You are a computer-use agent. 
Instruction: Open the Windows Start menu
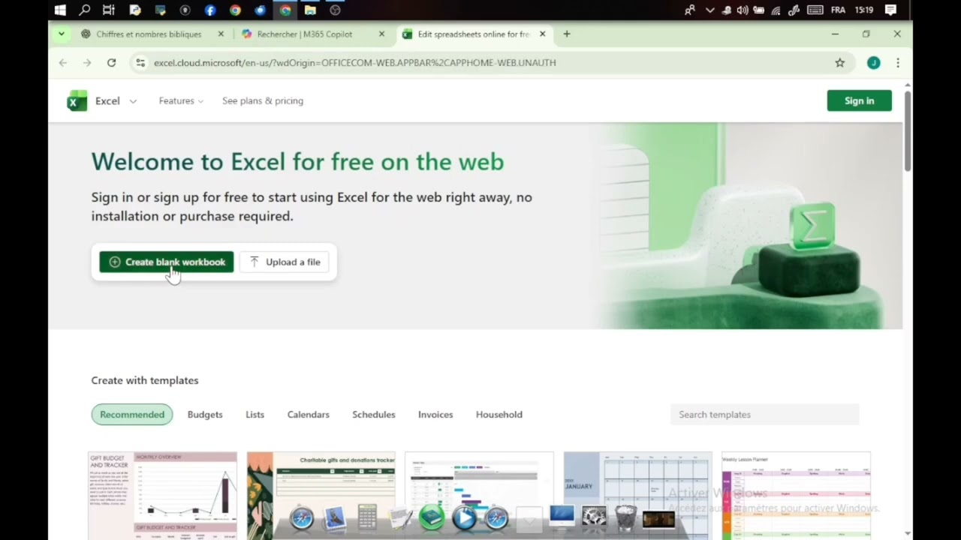tap(60, 10)
